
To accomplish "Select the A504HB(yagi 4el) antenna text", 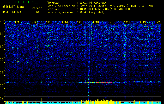I will pos(92,12).
